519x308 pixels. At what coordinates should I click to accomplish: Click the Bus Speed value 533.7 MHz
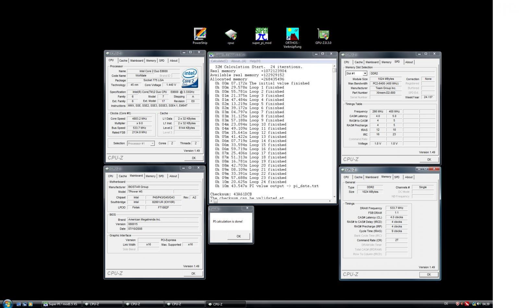click(x=139, y=128)
